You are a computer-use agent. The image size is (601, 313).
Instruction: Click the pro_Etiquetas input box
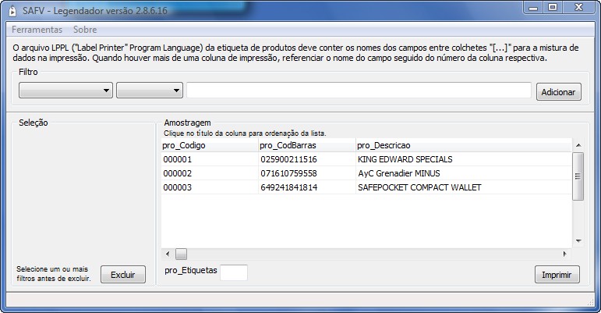click(x=234, y=272)
